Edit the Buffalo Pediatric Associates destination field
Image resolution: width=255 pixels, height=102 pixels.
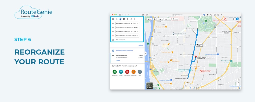pyautogui.click(x=127, y=36)
